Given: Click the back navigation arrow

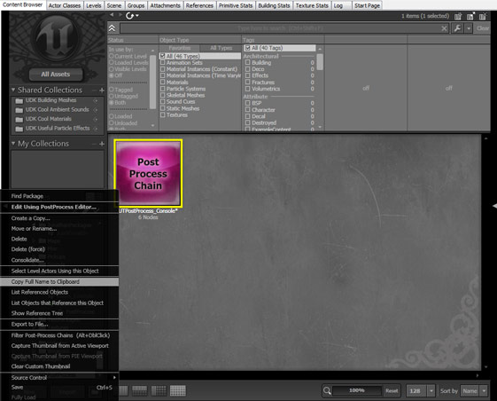Looking at the screenshot, I should tap(112, 14).
